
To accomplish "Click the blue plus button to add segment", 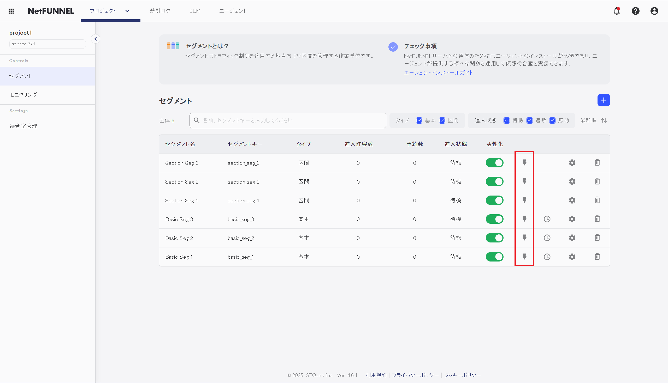I will (604, 100).
